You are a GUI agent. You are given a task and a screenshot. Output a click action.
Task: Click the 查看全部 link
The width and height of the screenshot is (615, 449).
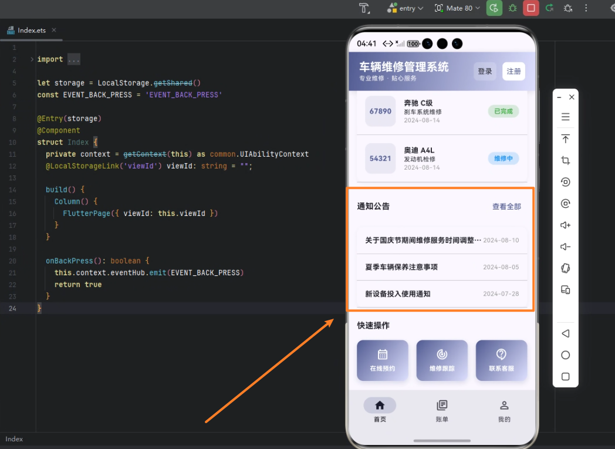pyautogui.click(x=506, y=207)
